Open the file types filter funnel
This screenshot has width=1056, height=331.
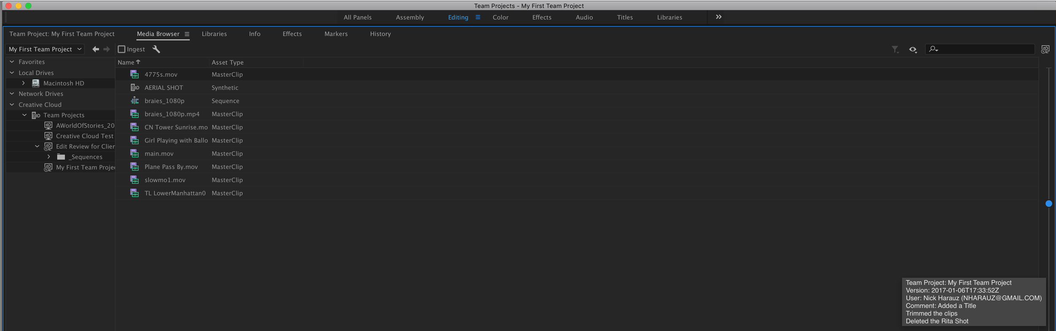[895, 50]
